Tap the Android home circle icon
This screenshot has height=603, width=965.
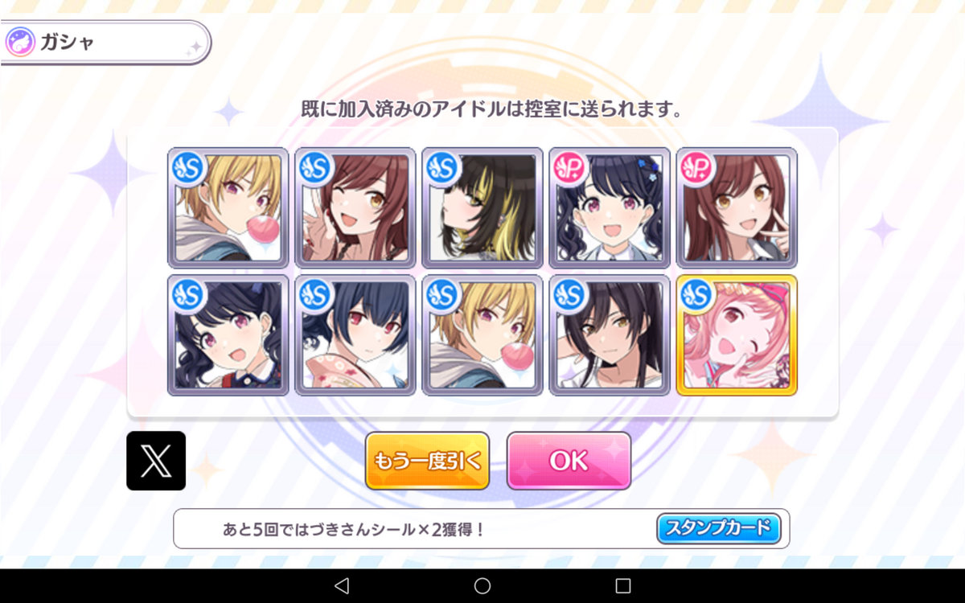(x=482, y=585)
